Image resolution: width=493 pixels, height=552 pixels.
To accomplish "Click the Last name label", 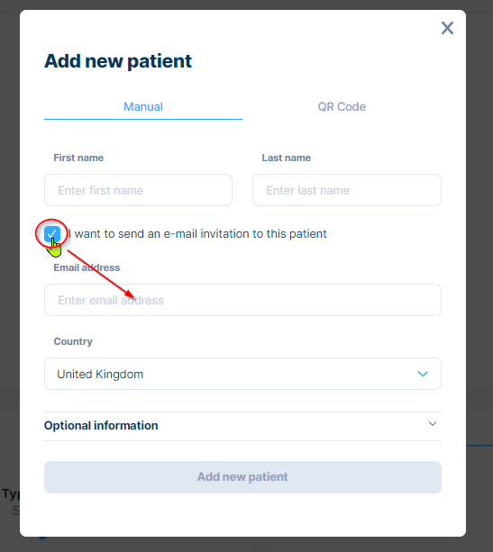I will pyautogui.click(x=286, y=158).
